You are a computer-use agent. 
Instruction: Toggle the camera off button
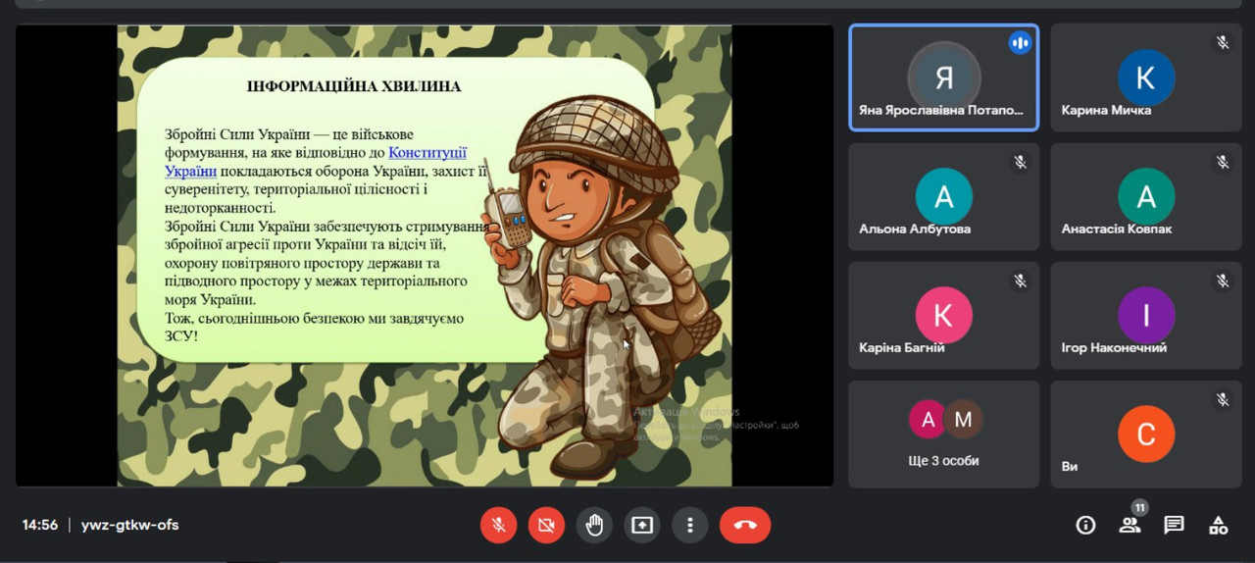click(x=546, y=526)
